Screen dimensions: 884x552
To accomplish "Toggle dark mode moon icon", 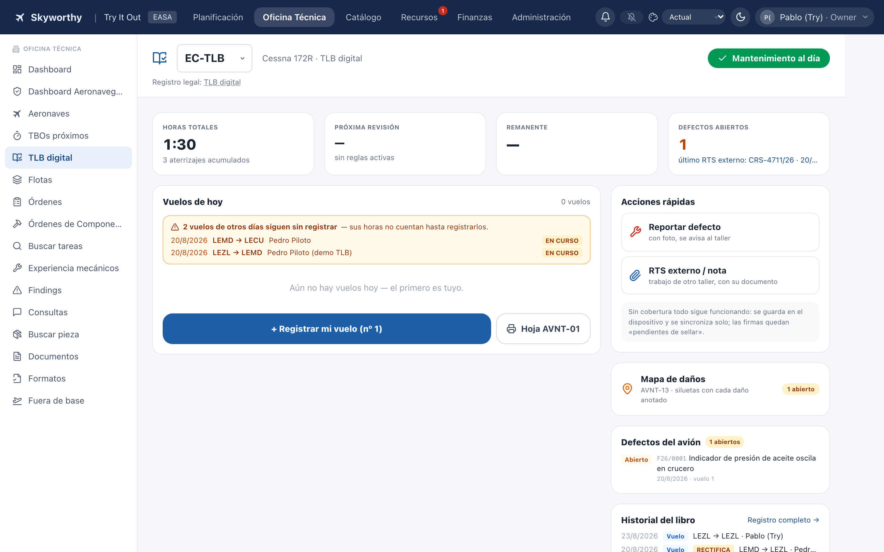I will [740, 17].
